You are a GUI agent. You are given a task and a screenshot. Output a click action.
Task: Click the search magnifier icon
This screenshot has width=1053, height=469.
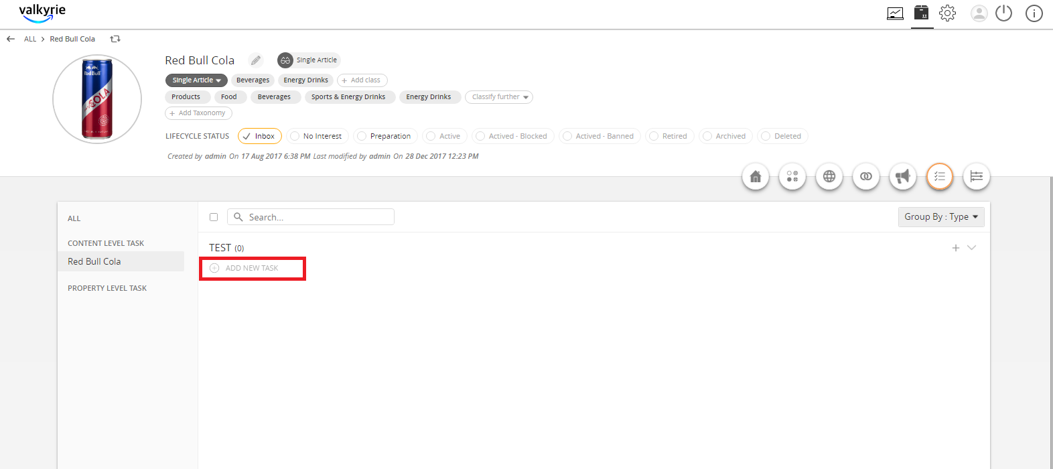point(238,217)
